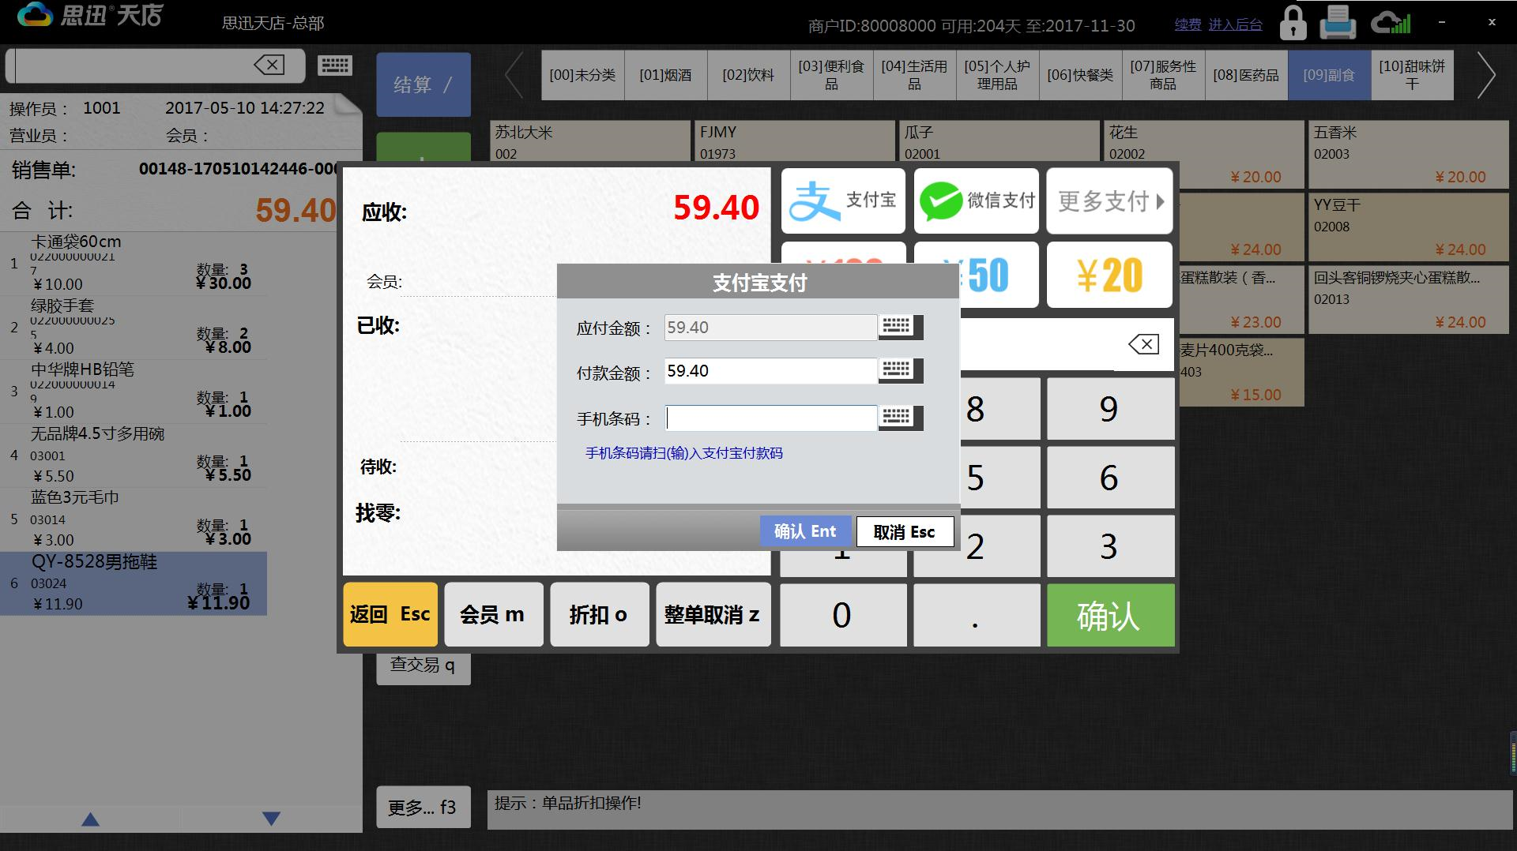Click the numpad backspace icon
1517x851 pixels.
click(x=1143, y=344)
